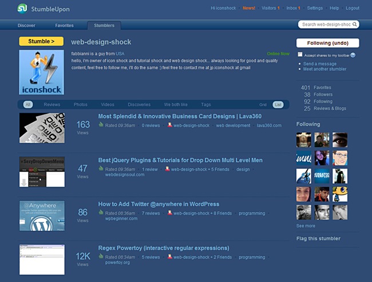The width and height of the screenshot is (372, 282).
Task: Expand Following list with See more
Action: pyautogui.click(x=306, y=226)
